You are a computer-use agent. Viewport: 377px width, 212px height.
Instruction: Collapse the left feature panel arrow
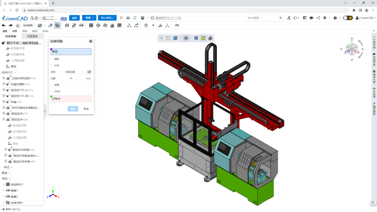pos(45,111)
